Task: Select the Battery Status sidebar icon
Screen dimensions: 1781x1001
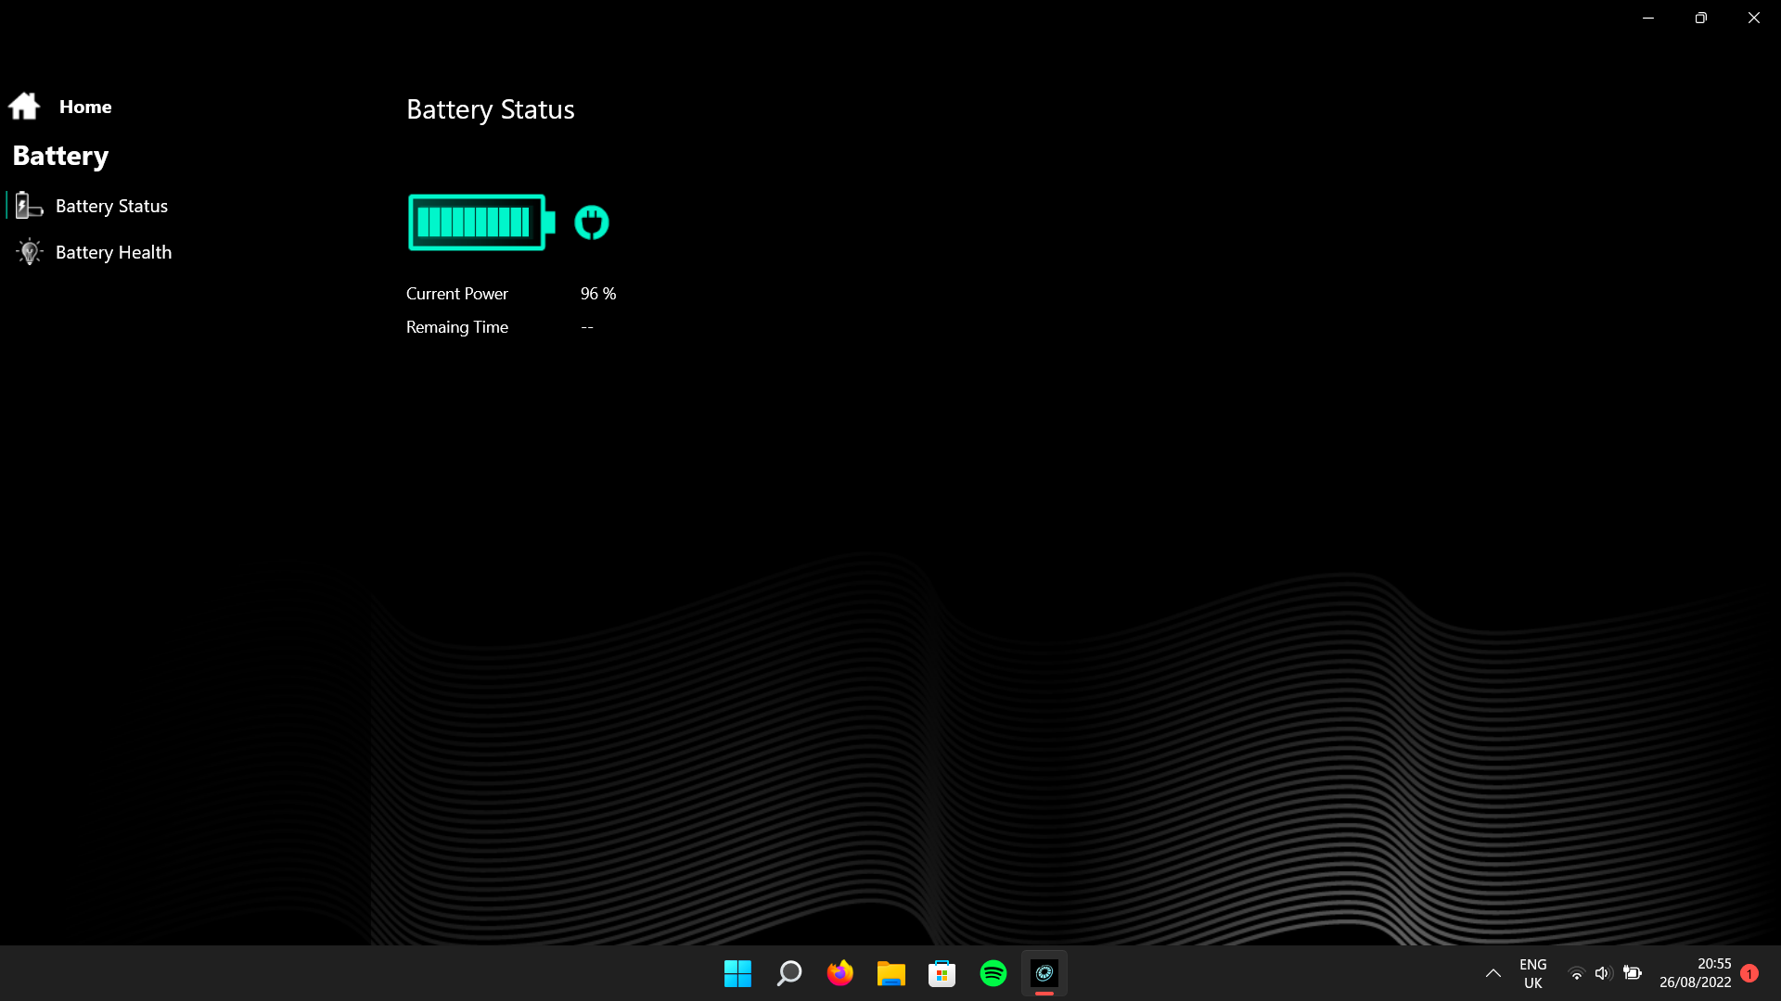Action: (29, 206)
